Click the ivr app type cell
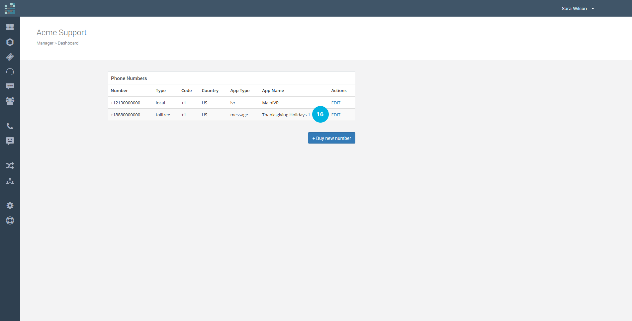Image resolution: width=632 pixels, height=321 pixels. [233, 103]
